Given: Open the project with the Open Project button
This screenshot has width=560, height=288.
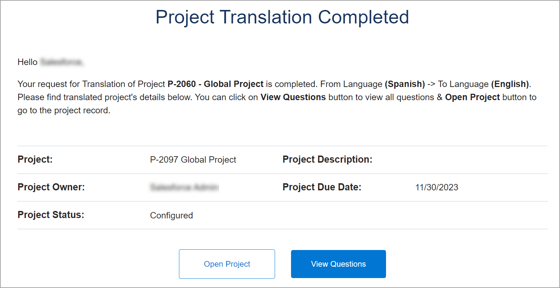Looking at the screenshot, I should pos(227,264).
